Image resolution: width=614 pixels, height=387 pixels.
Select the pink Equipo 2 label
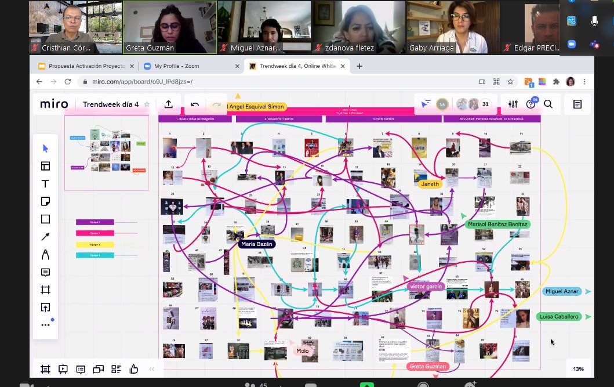tap(95, 233)
